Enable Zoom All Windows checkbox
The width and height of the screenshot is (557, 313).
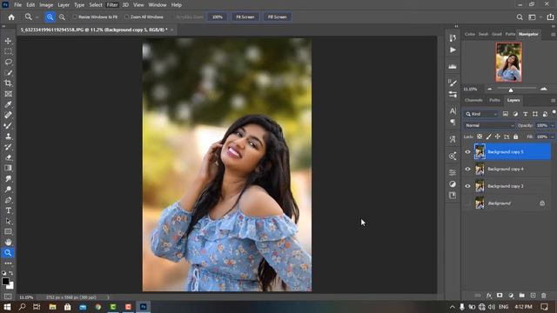(x=126, y=17)
